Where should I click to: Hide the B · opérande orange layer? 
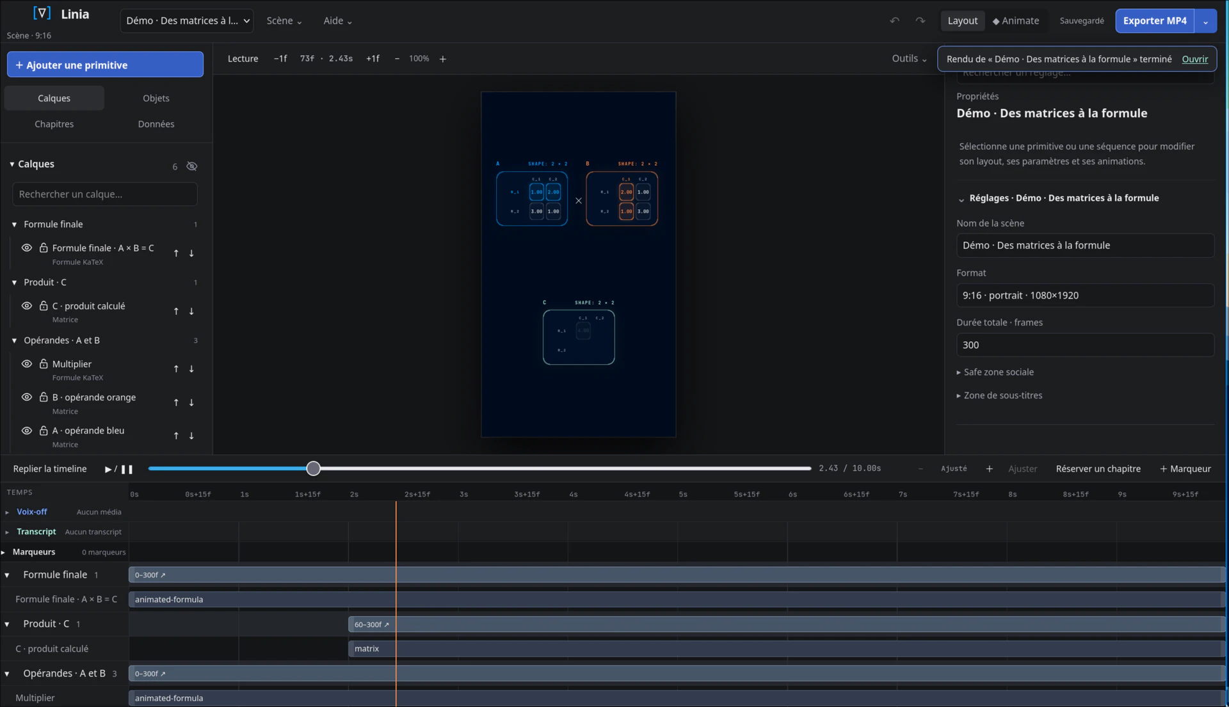tap(27, 397)
